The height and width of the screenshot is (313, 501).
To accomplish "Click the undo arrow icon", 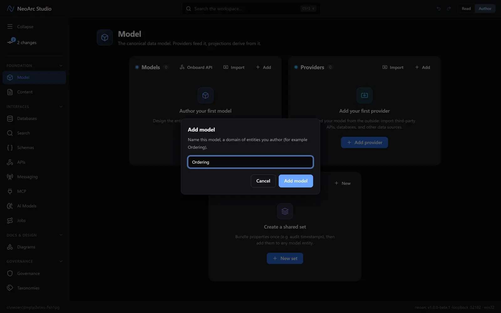I will [438, 9].
